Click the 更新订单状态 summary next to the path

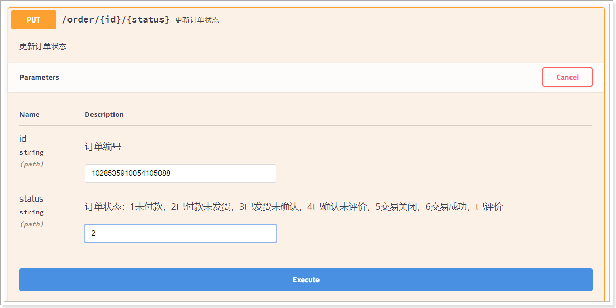(197, 20)
